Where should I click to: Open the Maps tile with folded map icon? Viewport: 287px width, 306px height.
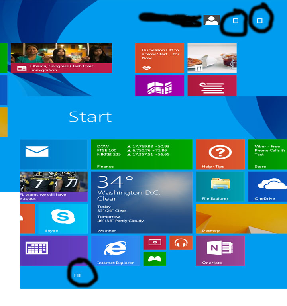click(160, 86)
